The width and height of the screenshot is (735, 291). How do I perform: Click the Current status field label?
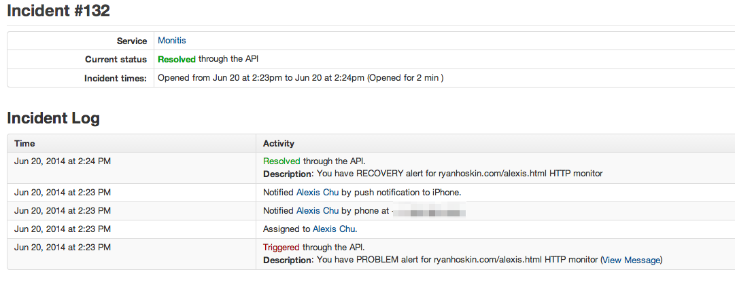116,60
